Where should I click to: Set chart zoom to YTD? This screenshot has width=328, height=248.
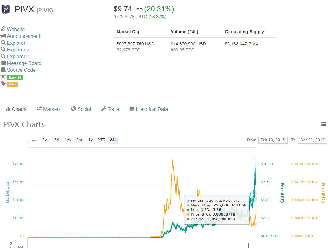click(x=102, y=140)
